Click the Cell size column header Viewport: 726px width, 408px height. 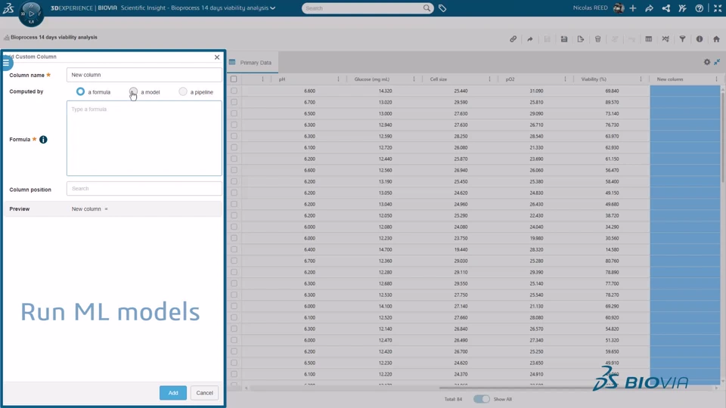tap(438, 79)
